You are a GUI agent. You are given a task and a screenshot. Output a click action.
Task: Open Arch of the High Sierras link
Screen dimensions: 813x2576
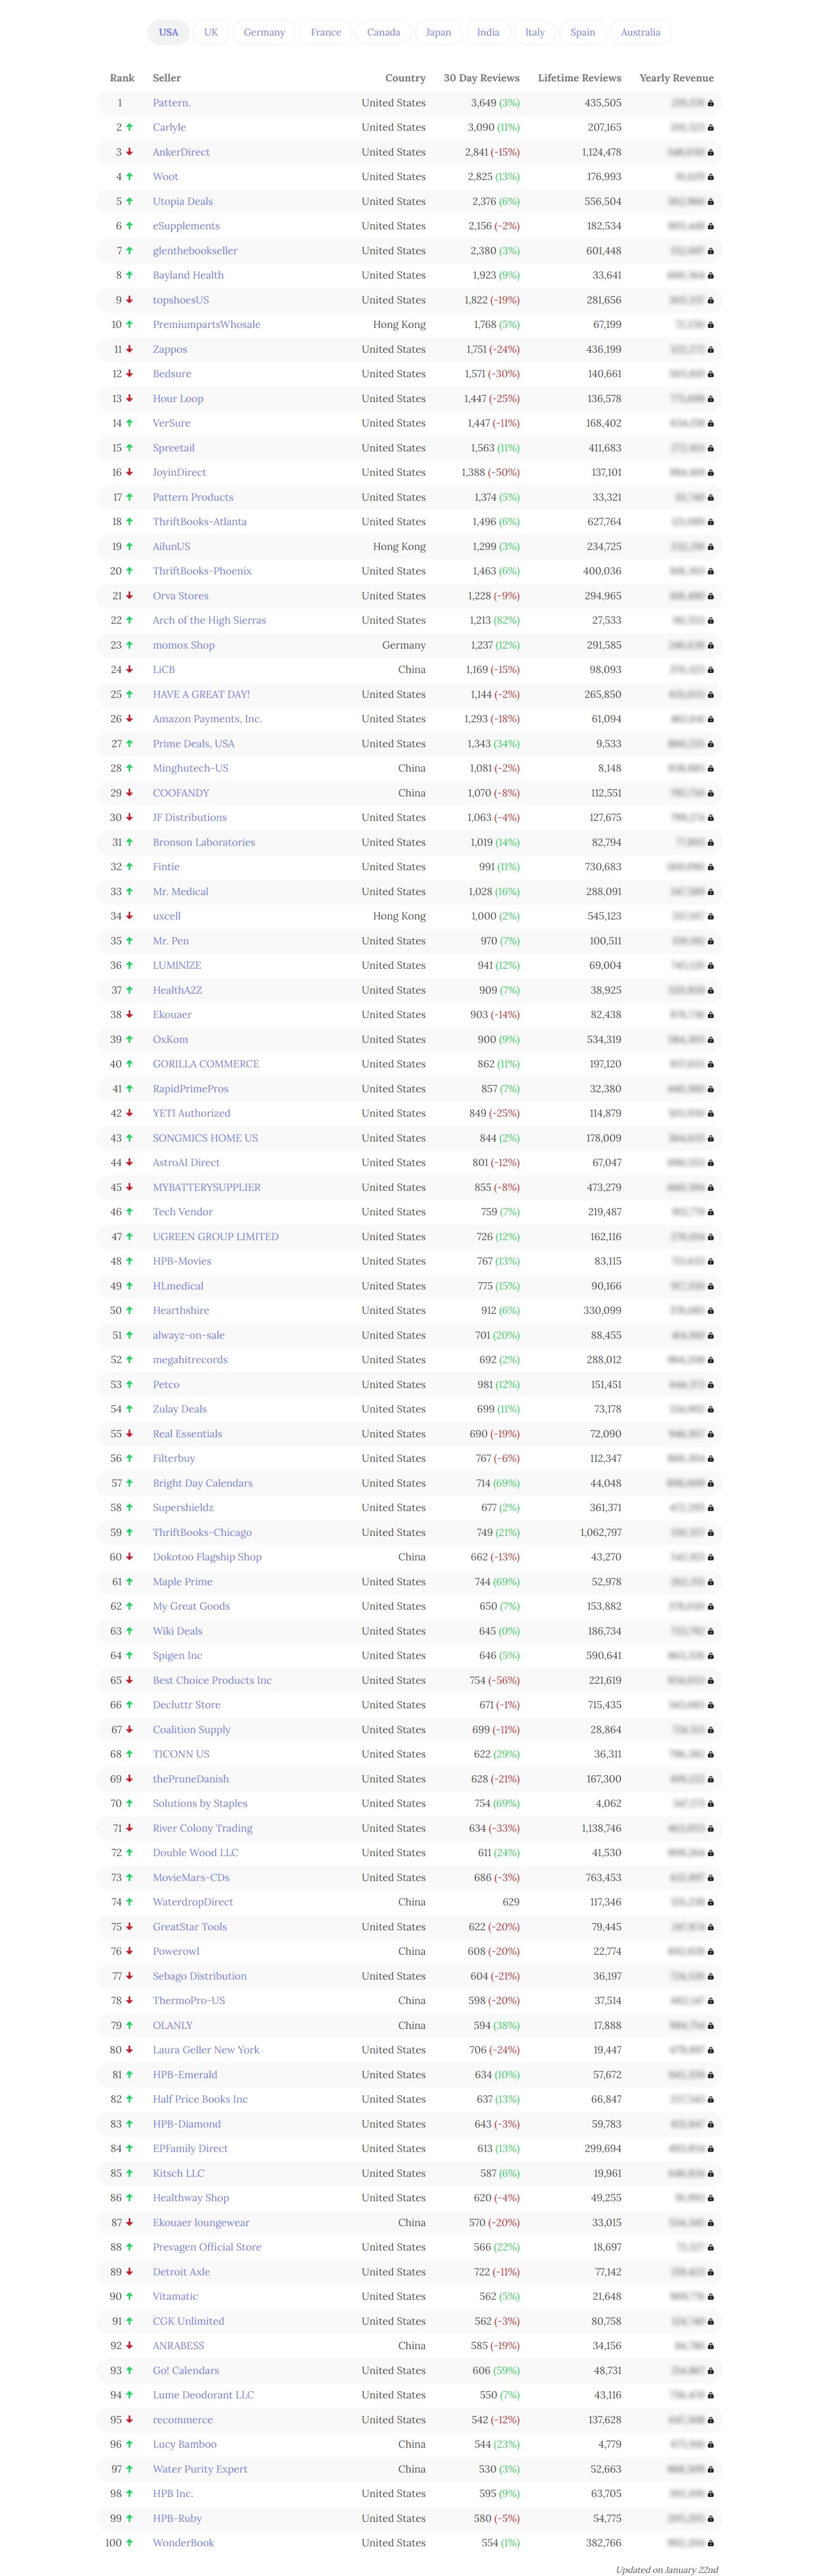(209, 620)
